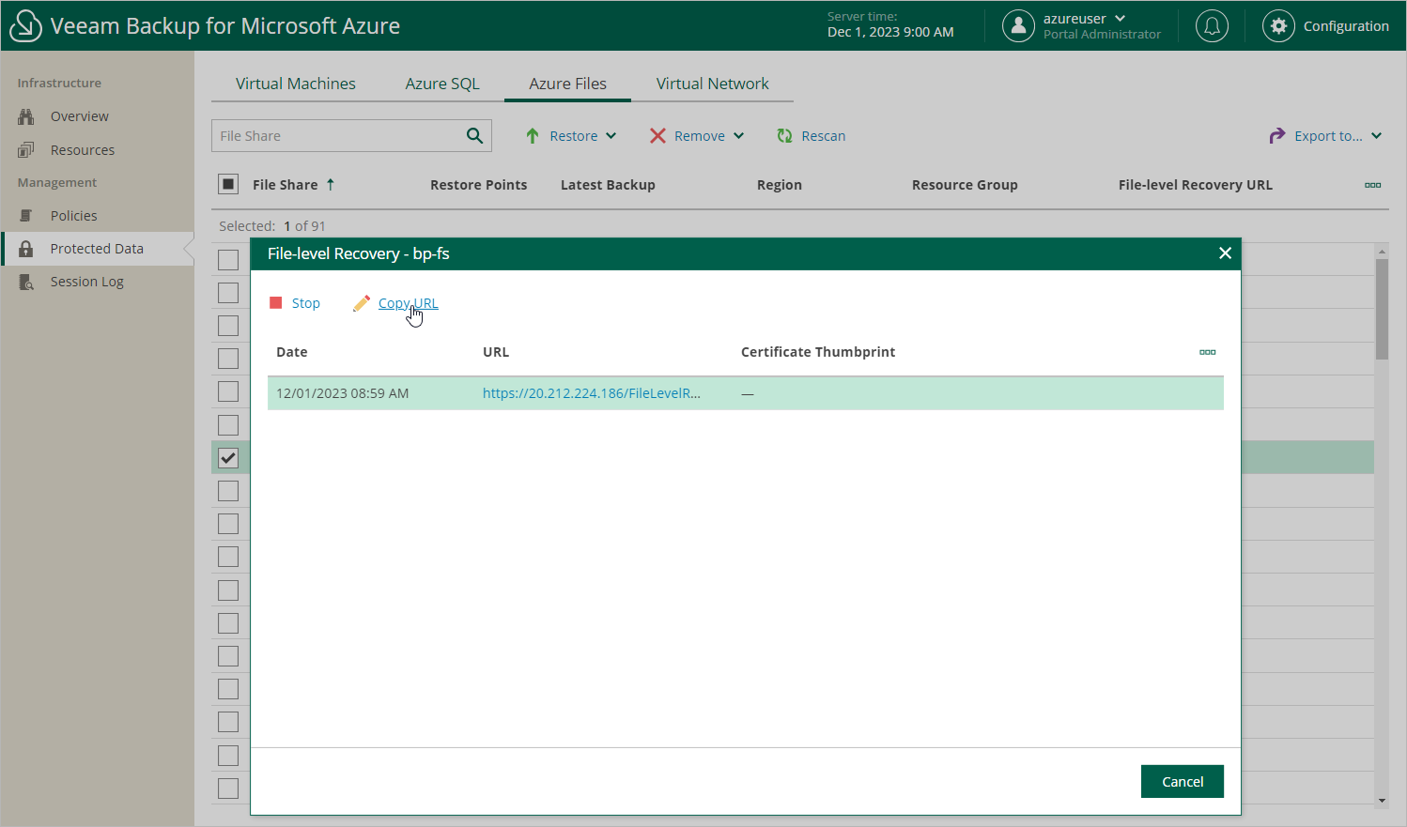Tick the checkbox just above the checked row
Screen dimensions: 1407x827
228,425
